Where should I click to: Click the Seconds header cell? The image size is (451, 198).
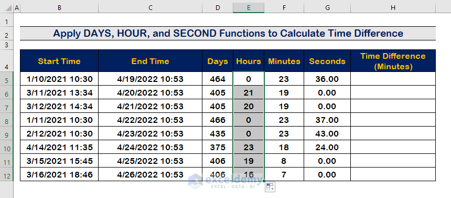click(327, 61)
